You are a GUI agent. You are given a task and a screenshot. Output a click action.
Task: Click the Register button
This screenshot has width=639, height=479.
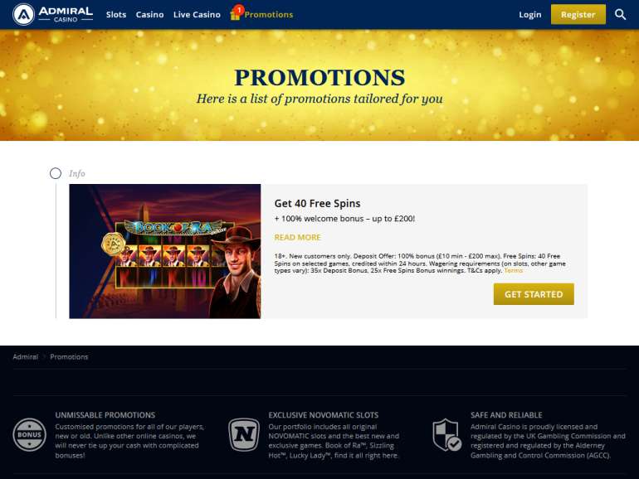pos(578,15)
